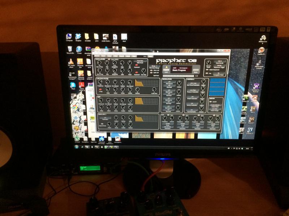Screen dimensions: 289x216
Task: Launch CS-80V desktop shortcut
Action: 241,131
